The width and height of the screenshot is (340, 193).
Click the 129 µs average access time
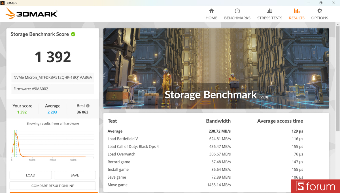point(297,131)
